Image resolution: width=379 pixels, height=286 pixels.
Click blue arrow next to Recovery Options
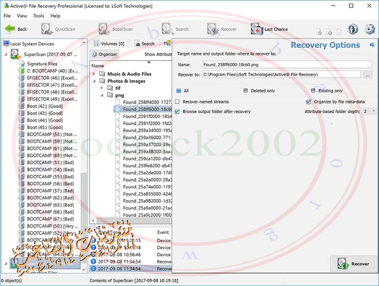[372, 45]
